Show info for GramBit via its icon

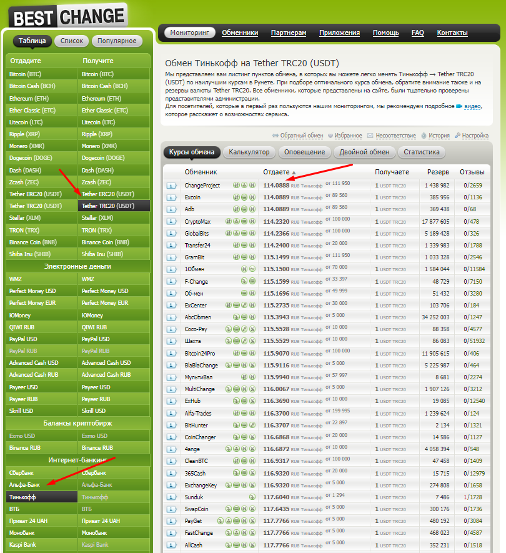tap(171, 257)
